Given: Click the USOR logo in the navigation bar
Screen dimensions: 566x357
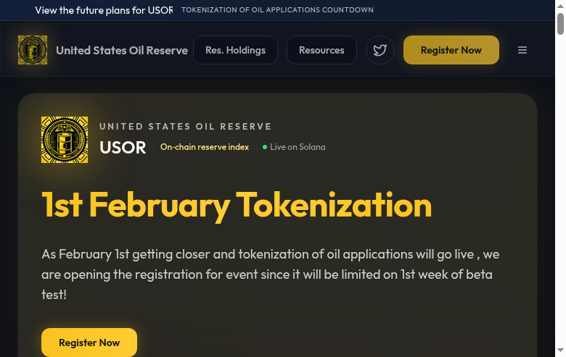Looking at the screenshot, I should click(x=33, y=50).
